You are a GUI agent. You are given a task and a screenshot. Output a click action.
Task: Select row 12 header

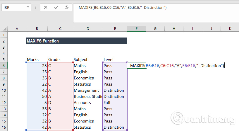(x=4, y=103)
